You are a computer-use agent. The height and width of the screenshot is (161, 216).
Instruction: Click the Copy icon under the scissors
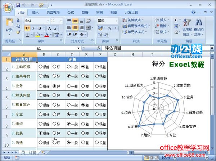coord(18,26)
